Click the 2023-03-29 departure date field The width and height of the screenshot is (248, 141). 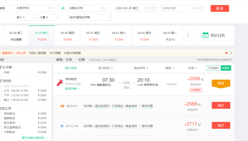(136, 8)
